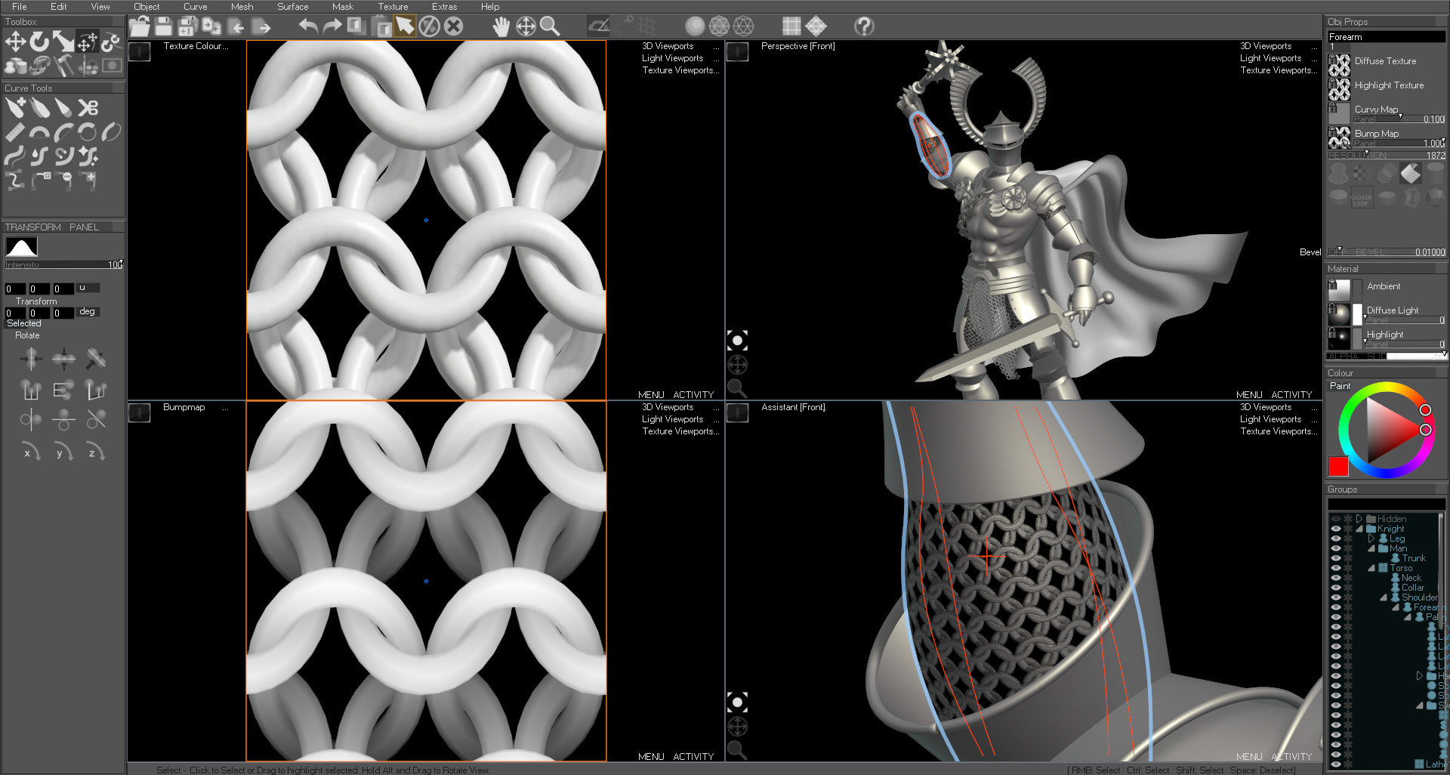Select the hammer mesh tools icon
This screenshot has width=1450, height=775.
click(63, 66)
